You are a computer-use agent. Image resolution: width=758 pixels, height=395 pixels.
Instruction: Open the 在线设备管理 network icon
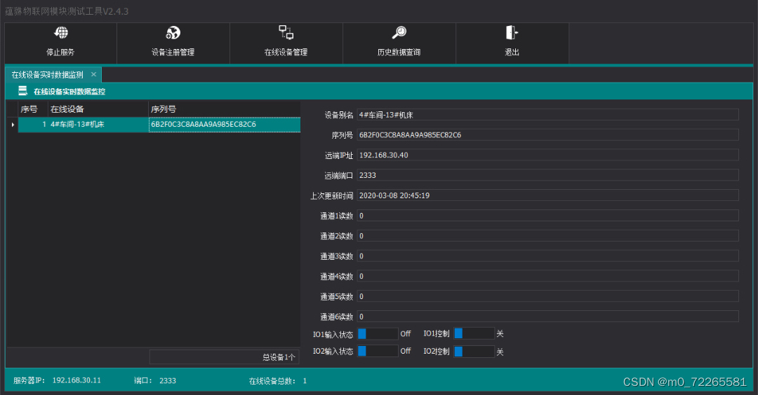286,33
